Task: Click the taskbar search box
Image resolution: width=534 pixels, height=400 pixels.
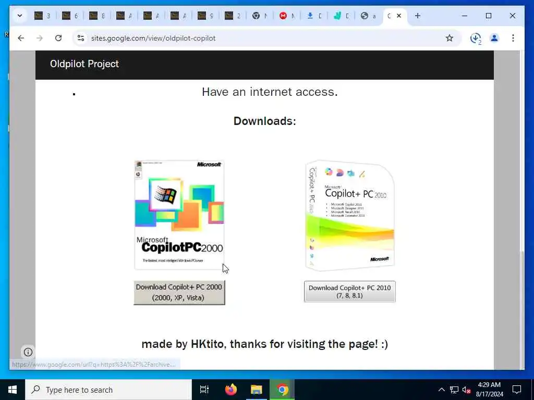Action: pos(108,390)
